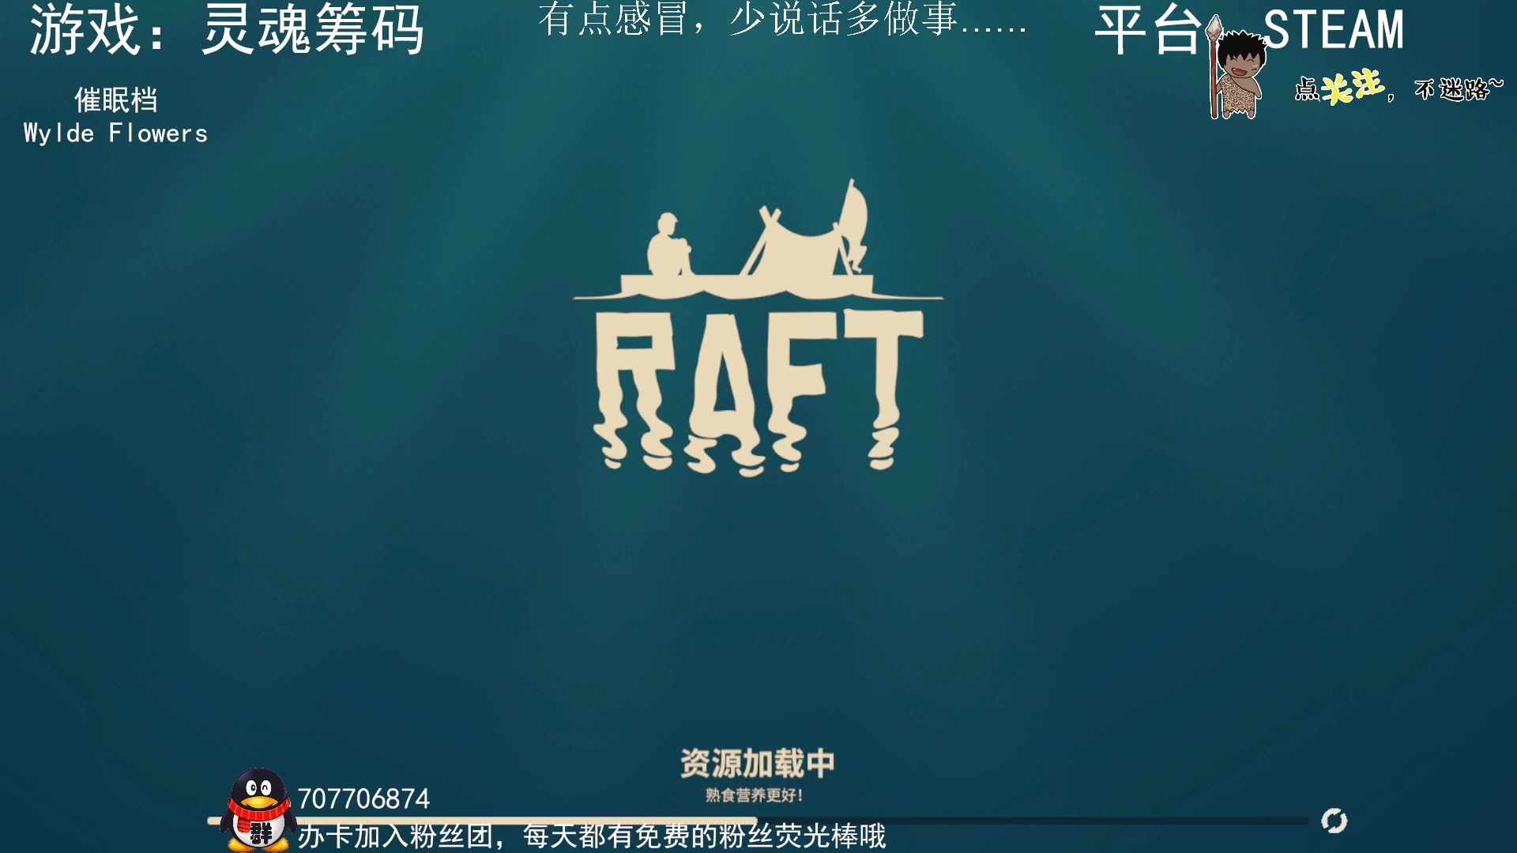1517x853 pixels.
Task: Click the spear tip of the mascot
Action: (x=1214, y=28)
